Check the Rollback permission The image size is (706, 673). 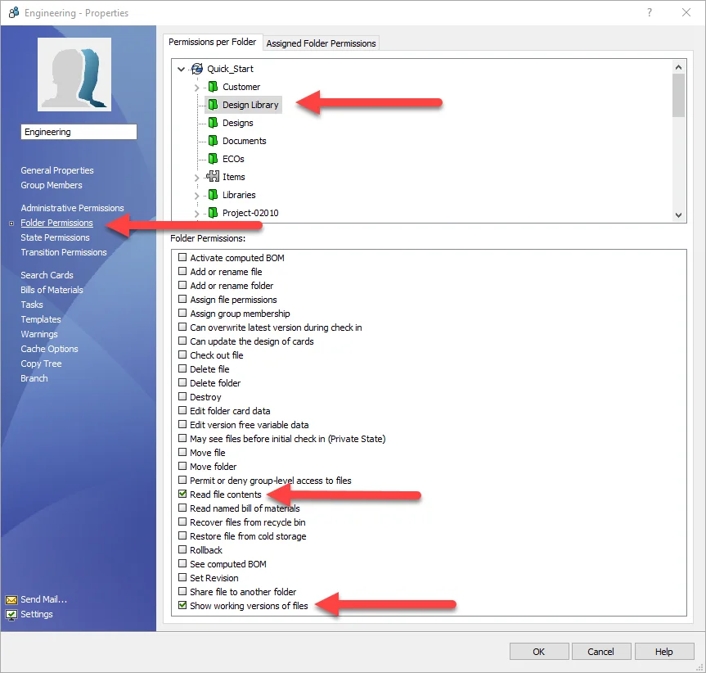point(182,549)
